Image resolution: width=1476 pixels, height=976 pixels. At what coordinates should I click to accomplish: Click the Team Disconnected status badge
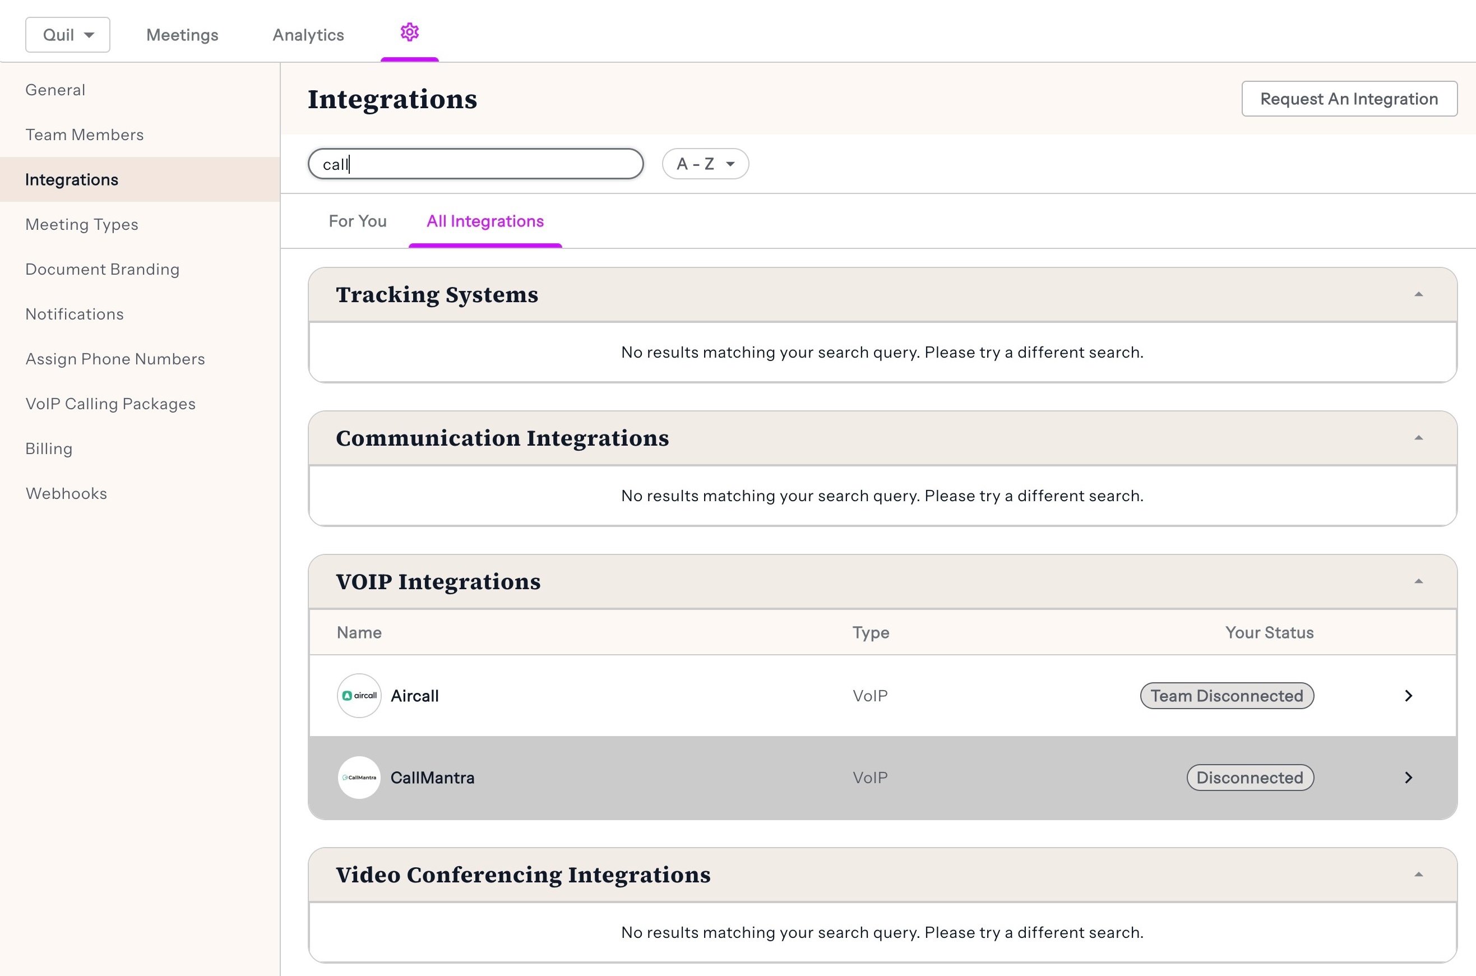(1227, 695)
